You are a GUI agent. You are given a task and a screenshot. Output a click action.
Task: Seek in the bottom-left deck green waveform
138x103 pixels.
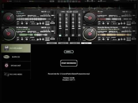[33, 35]
